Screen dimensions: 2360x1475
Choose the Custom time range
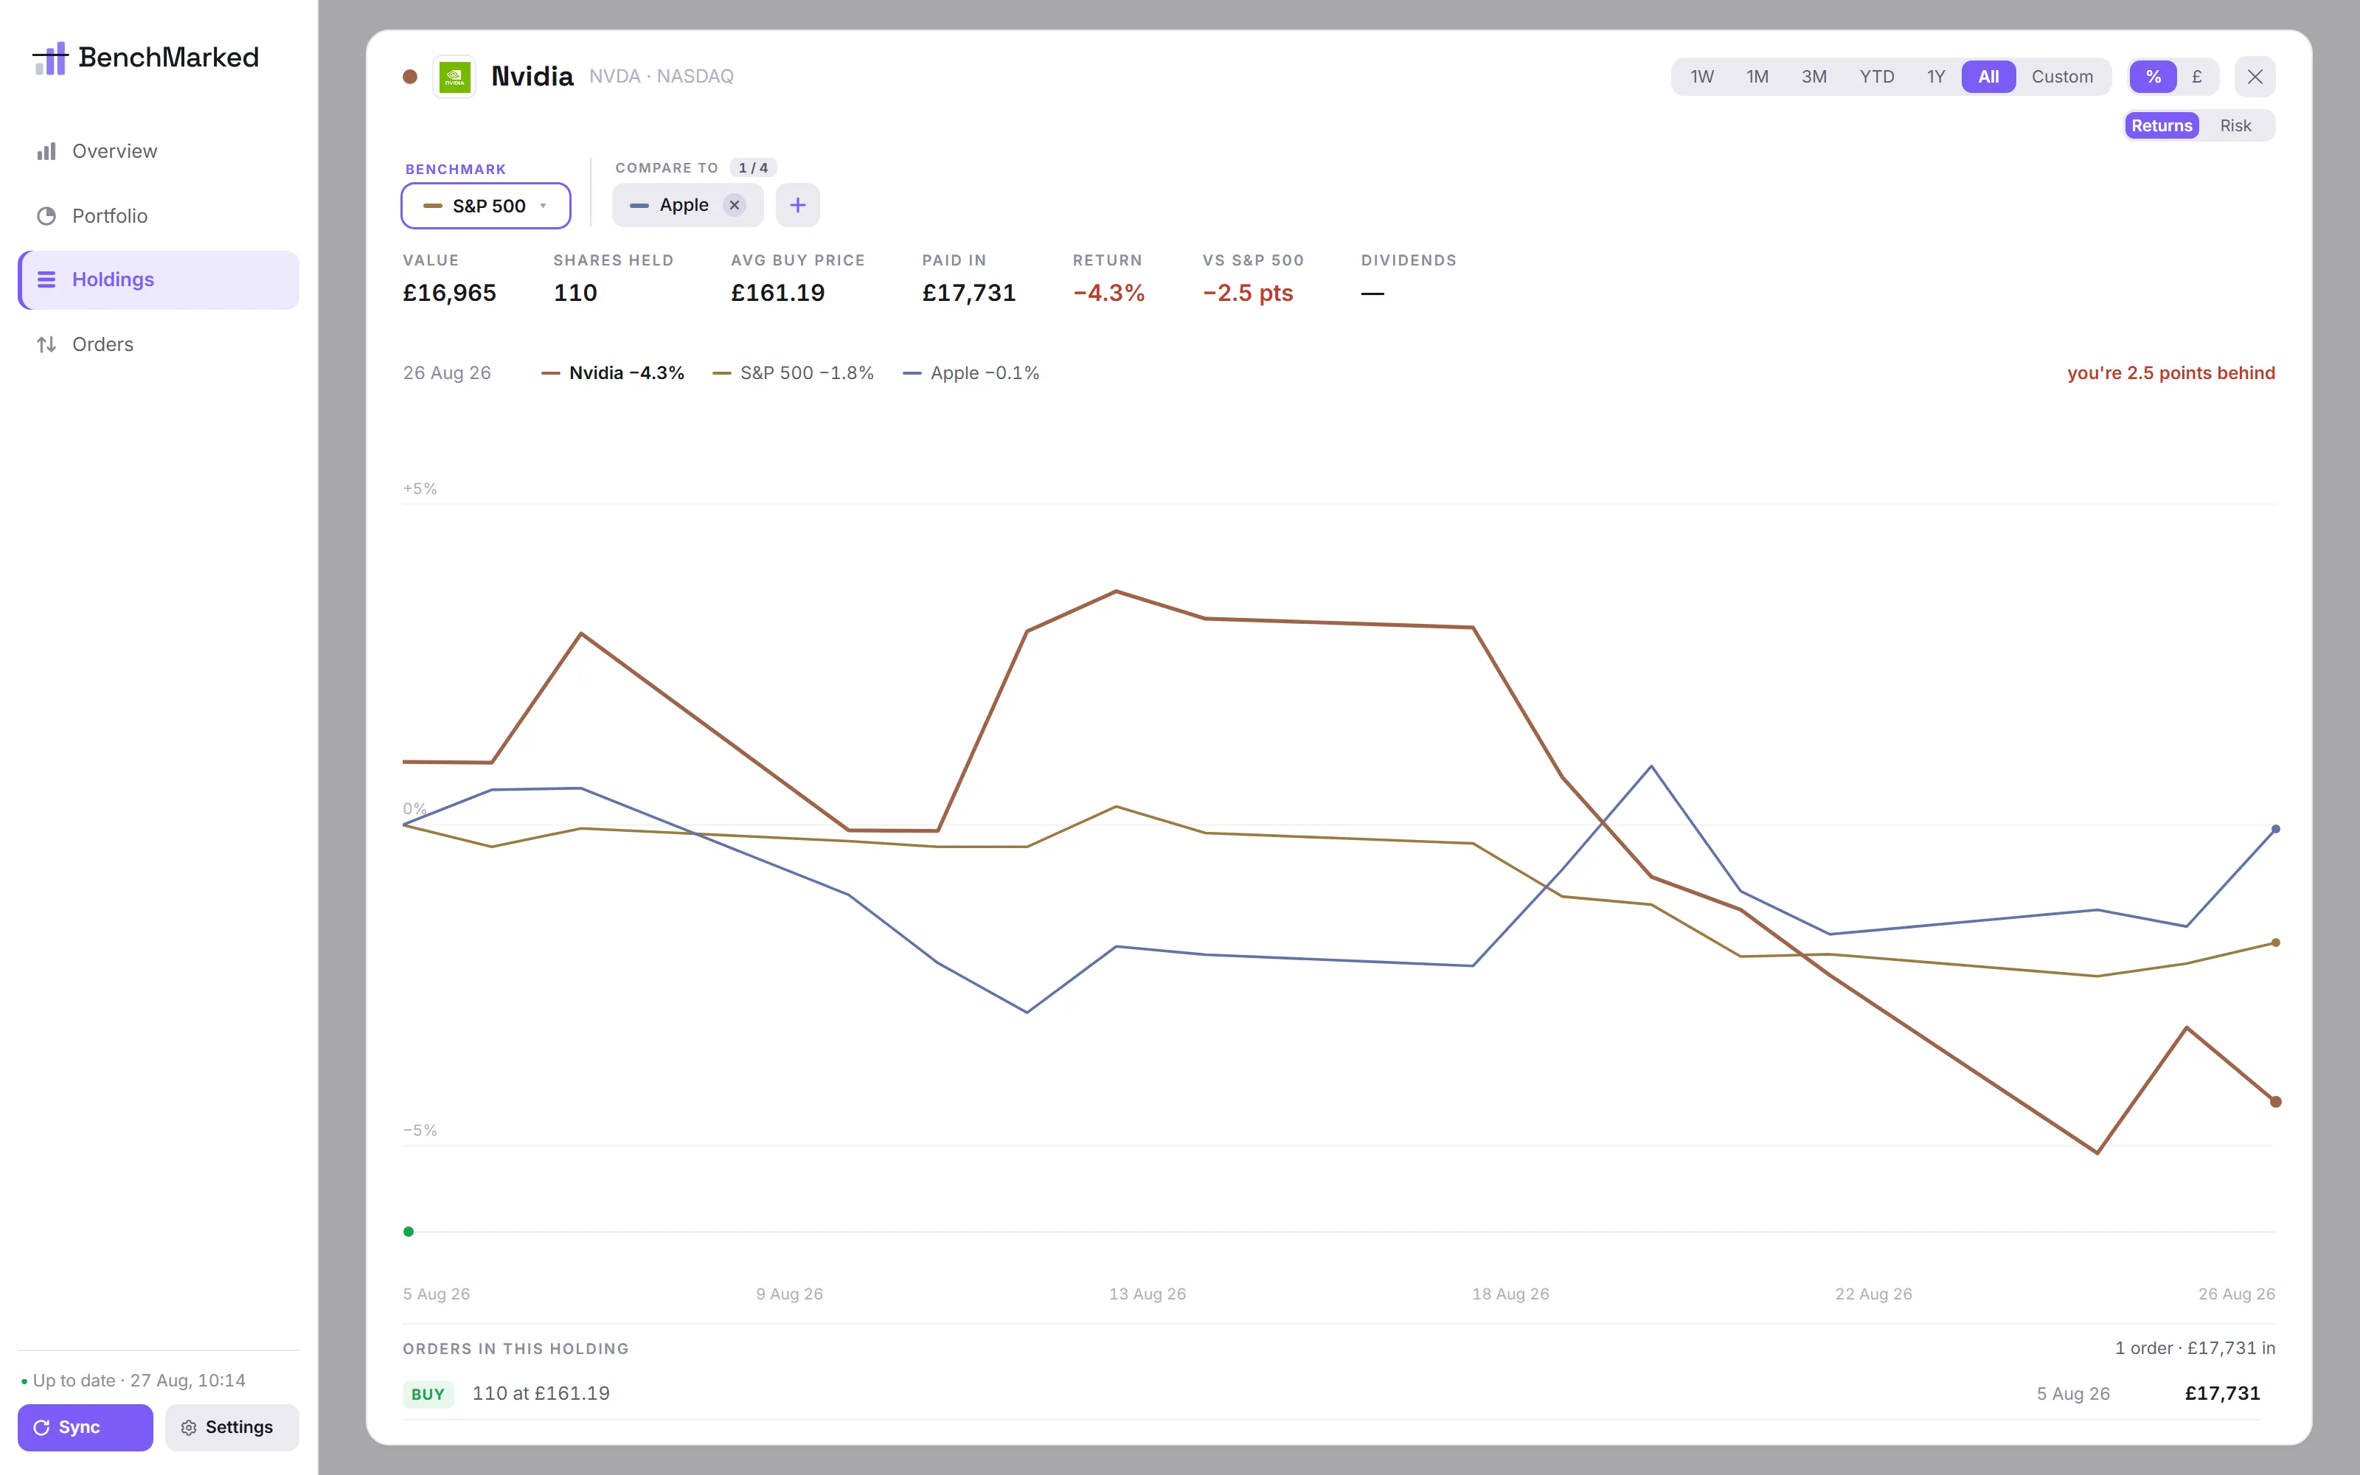click(2063, 76)
